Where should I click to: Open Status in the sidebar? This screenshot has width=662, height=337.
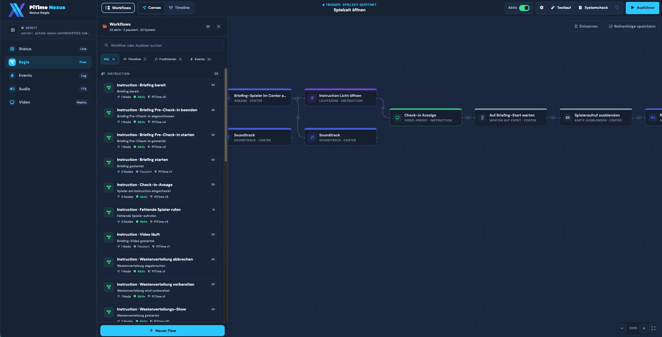(x=48, y=49)
